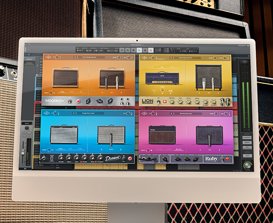Arm recording with the transport record button
The image size is (273, 223).
tap(145, 50)
